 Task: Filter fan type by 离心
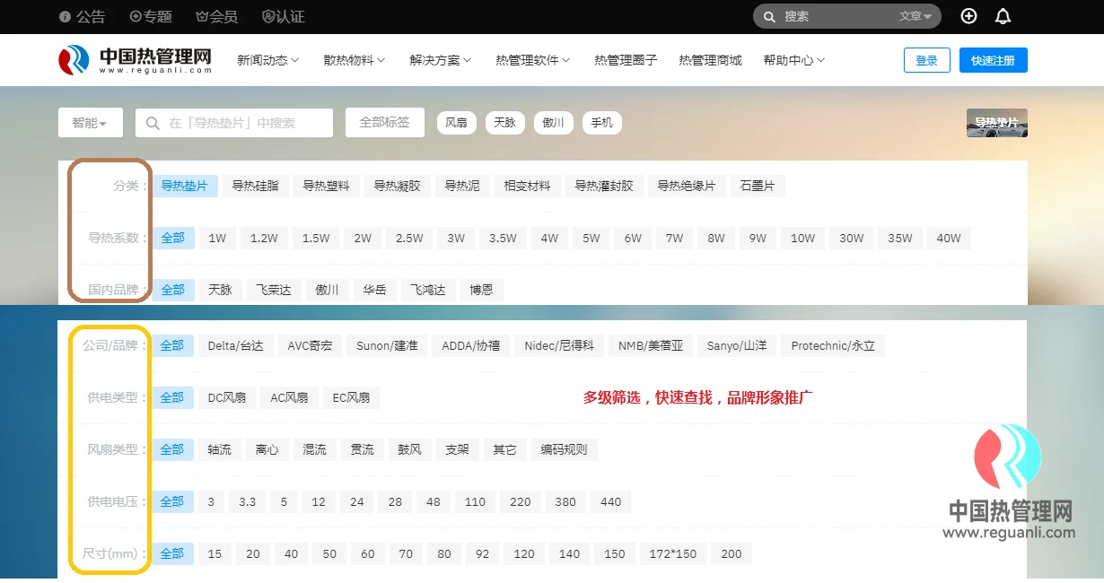(x=267, y=449)
